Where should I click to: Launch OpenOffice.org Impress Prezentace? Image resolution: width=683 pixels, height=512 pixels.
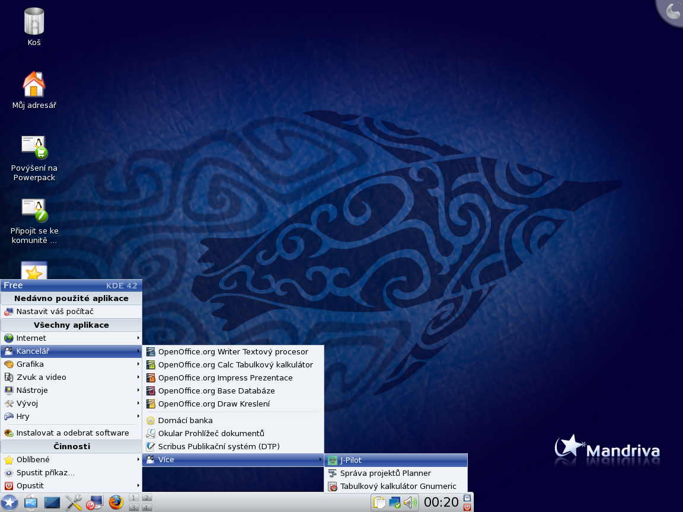click(x=234, y=377)
